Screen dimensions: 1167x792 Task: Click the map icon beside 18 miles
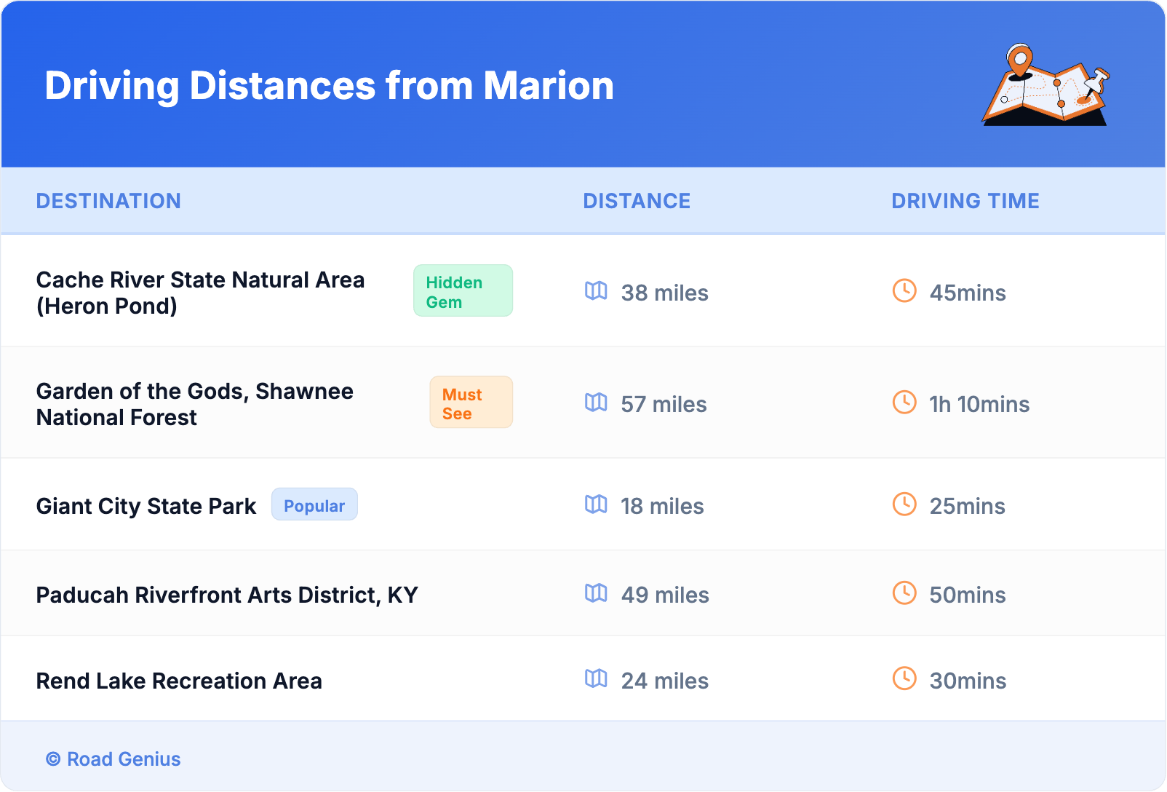pyautogui.click(x=596, y=504)
